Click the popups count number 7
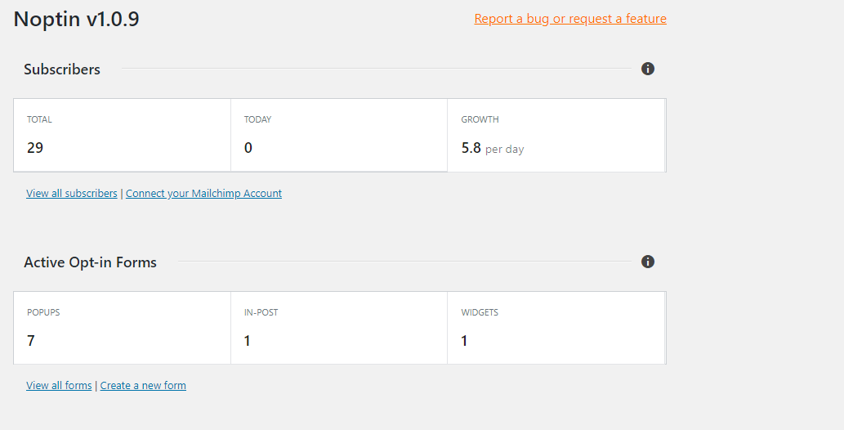844x430 pixels. point(31,341)
